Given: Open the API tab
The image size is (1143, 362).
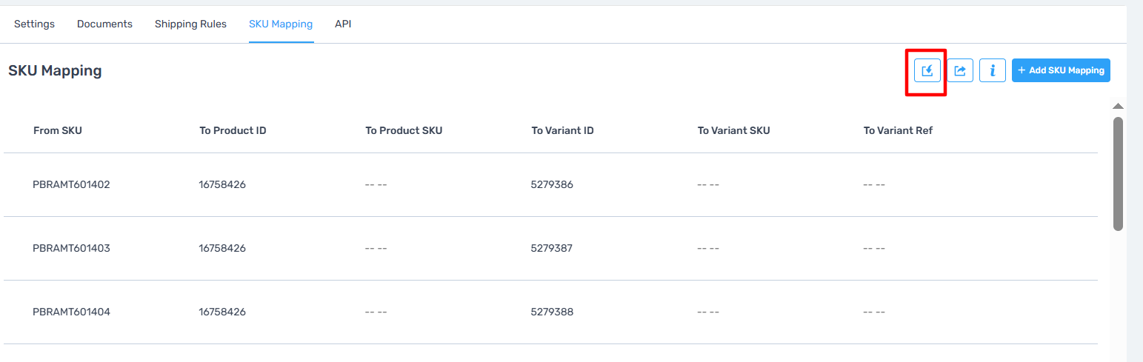Looking at the screenshot, I should (343, 24).
